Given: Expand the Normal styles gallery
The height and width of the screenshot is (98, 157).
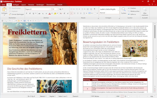Looking at the screenshot, I should coord(118,10).
